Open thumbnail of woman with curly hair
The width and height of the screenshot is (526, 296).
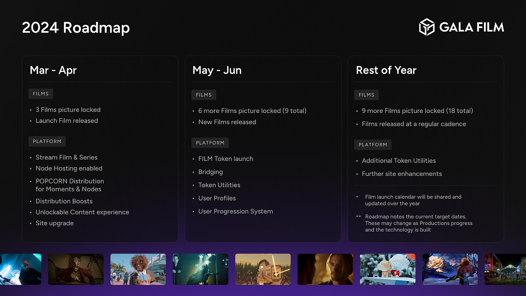138,269
